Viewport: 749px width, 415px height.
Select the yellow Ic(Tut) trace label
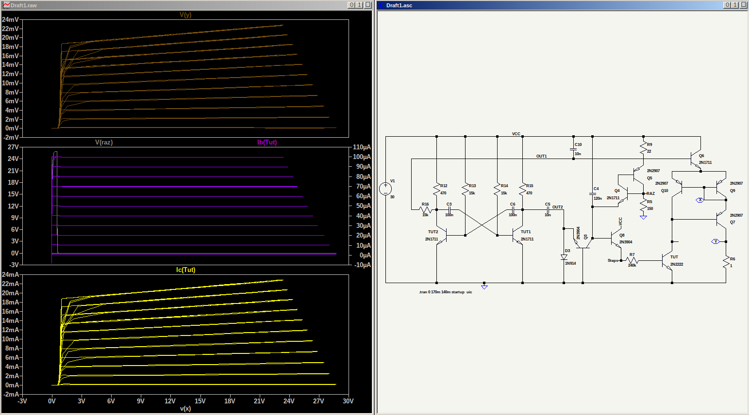185,270
